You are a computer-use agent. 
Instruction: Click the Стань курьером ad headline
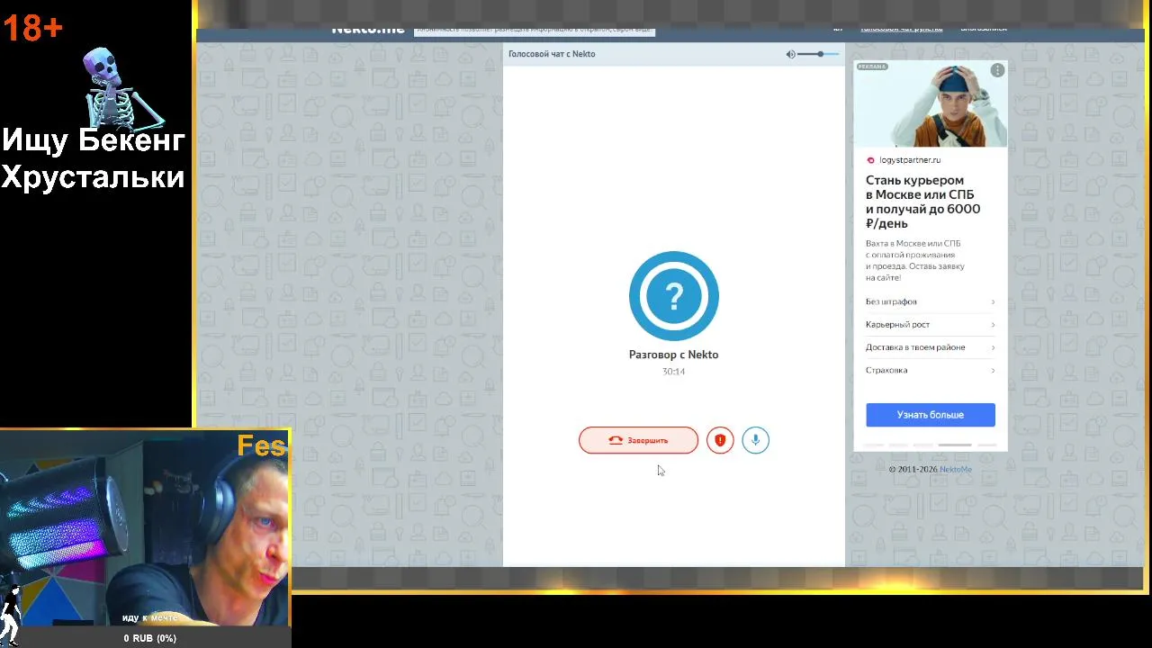(x=923, y=202)
